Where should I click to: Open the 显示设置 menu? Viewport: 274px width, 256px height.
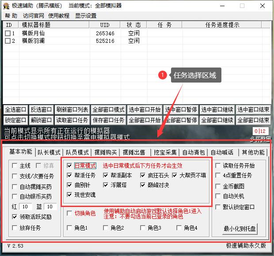point(85,16)
